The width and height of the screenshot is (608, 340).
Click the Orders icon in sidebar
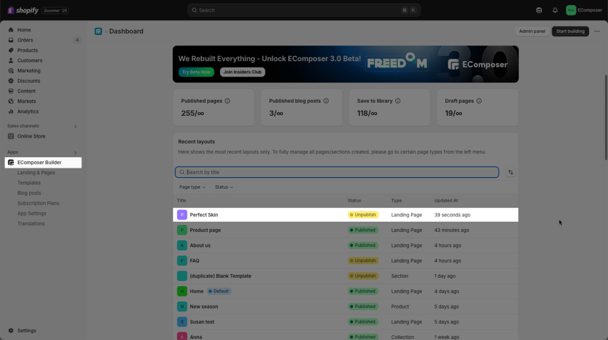click(x=11, y=40)
